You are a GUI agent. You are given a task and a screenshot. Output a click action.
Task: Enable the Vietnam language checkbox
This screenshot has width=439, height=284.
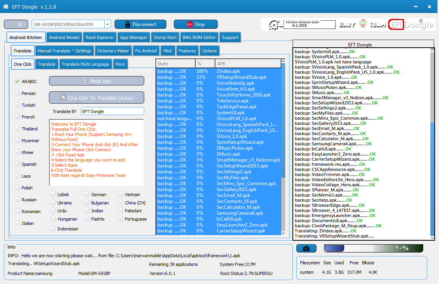click(121, 194)
